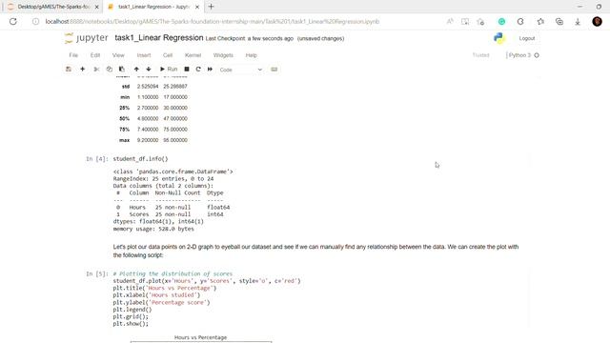Viewport: 610px width, 343px height.
Task: Insert a cell below with plus icon
Action: [x=83, y=70]
